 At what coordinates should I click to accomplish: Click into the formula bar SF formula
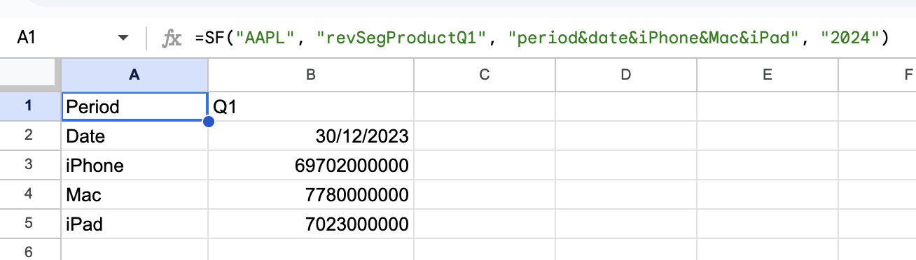(542, 38)
